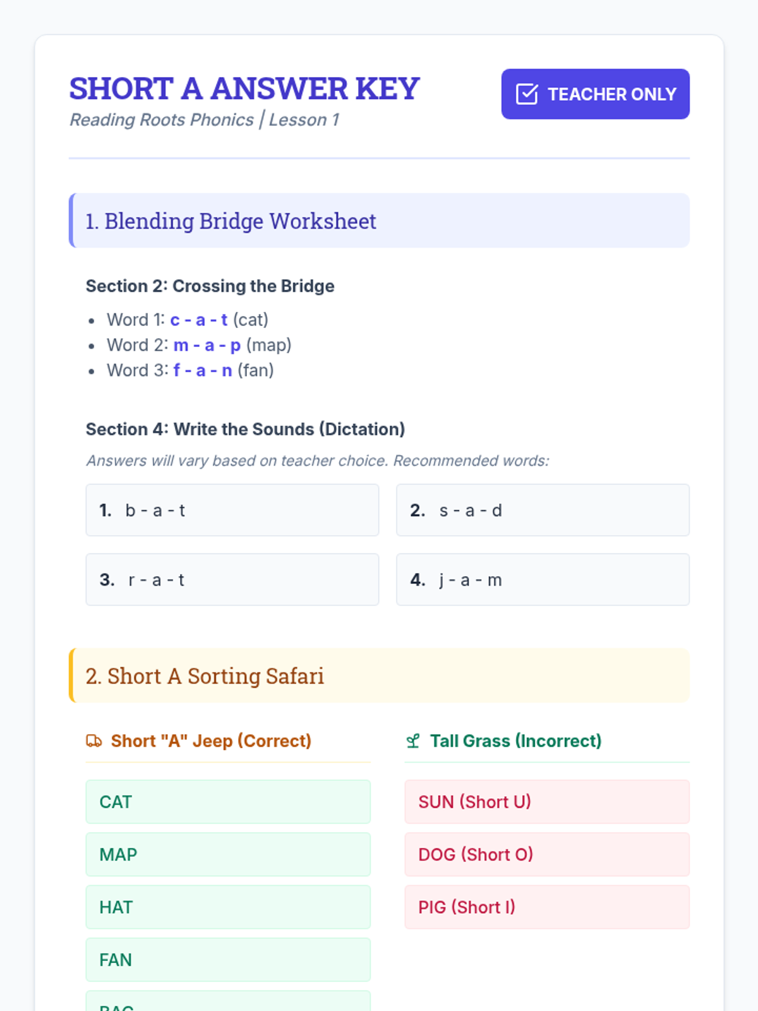Select dictation box 4 with j - a - m
The image size is (758, 1011).
click(542, 579)
